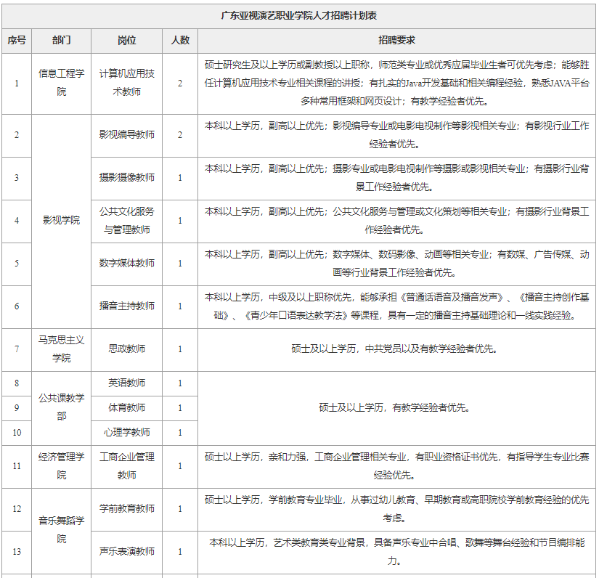Screen dimensions: 599x578
Task: Select the 声乐表演教师 position cell
Action: (126, 552)
